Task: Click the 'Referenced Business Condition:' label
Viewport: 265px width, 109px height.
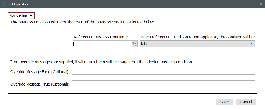Action: [x=101, y=37]
